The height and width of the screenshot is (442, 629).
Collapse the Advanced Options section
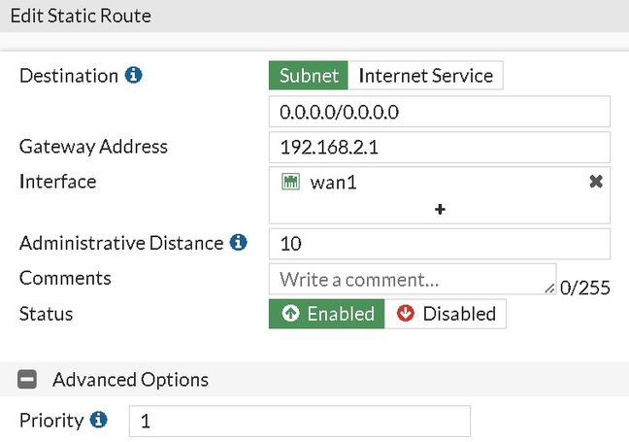click(27, 379)
